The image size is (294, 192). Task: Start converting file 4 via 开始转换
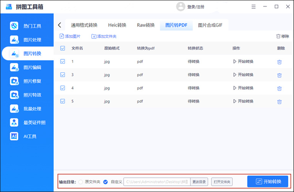pyautogui.click(x=243, y=88)
